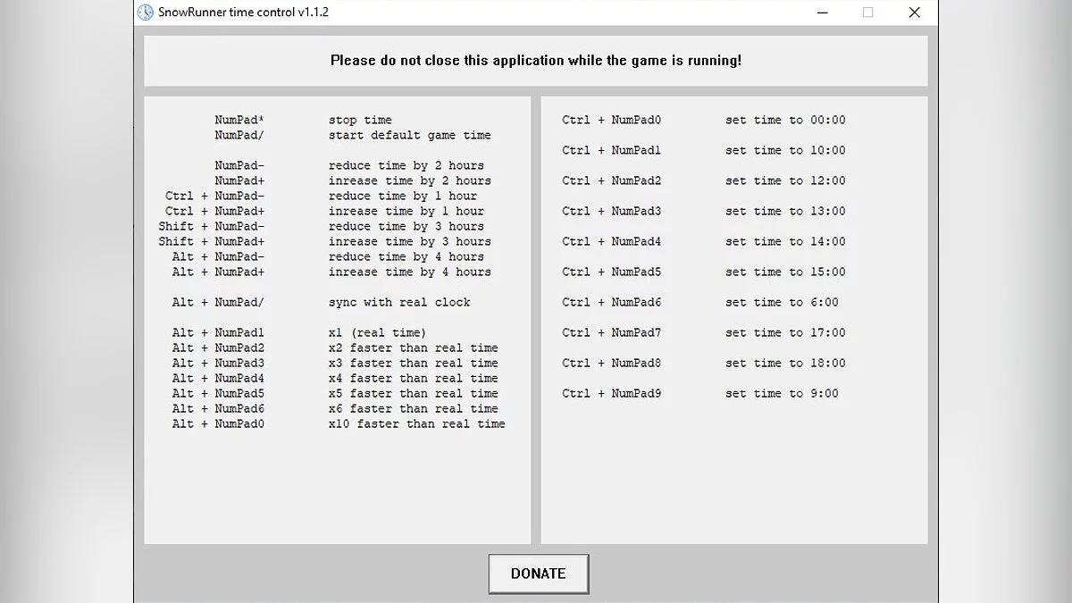
Task: Click "set time to 15:00" text
Action: pos(785,272)
